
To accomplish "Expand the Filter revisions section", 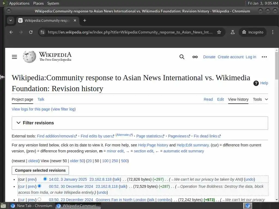I will coord(140,123).
